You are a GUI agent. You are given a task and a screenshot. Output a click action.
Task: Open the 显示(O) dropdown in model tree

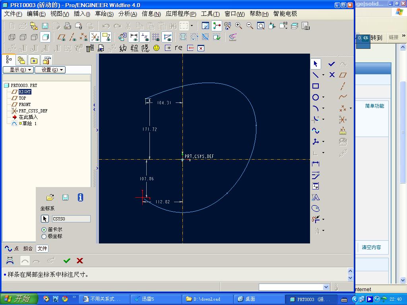pyautogui.click(x=18, y=70)
